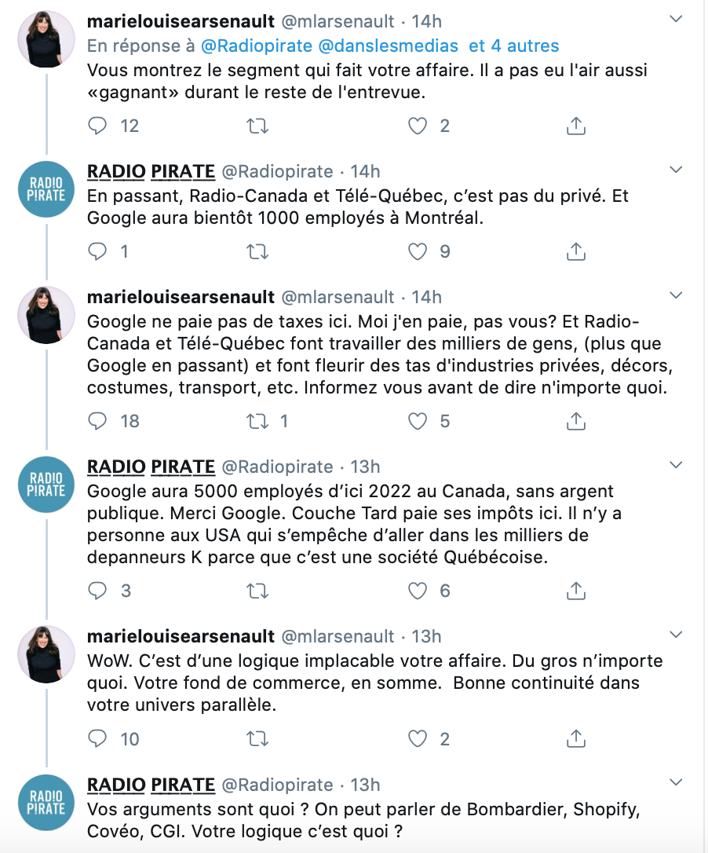Retweet the tweet with 1 retweet
The width and height of the screenshot is (708, 853).
tap(257, 422)
